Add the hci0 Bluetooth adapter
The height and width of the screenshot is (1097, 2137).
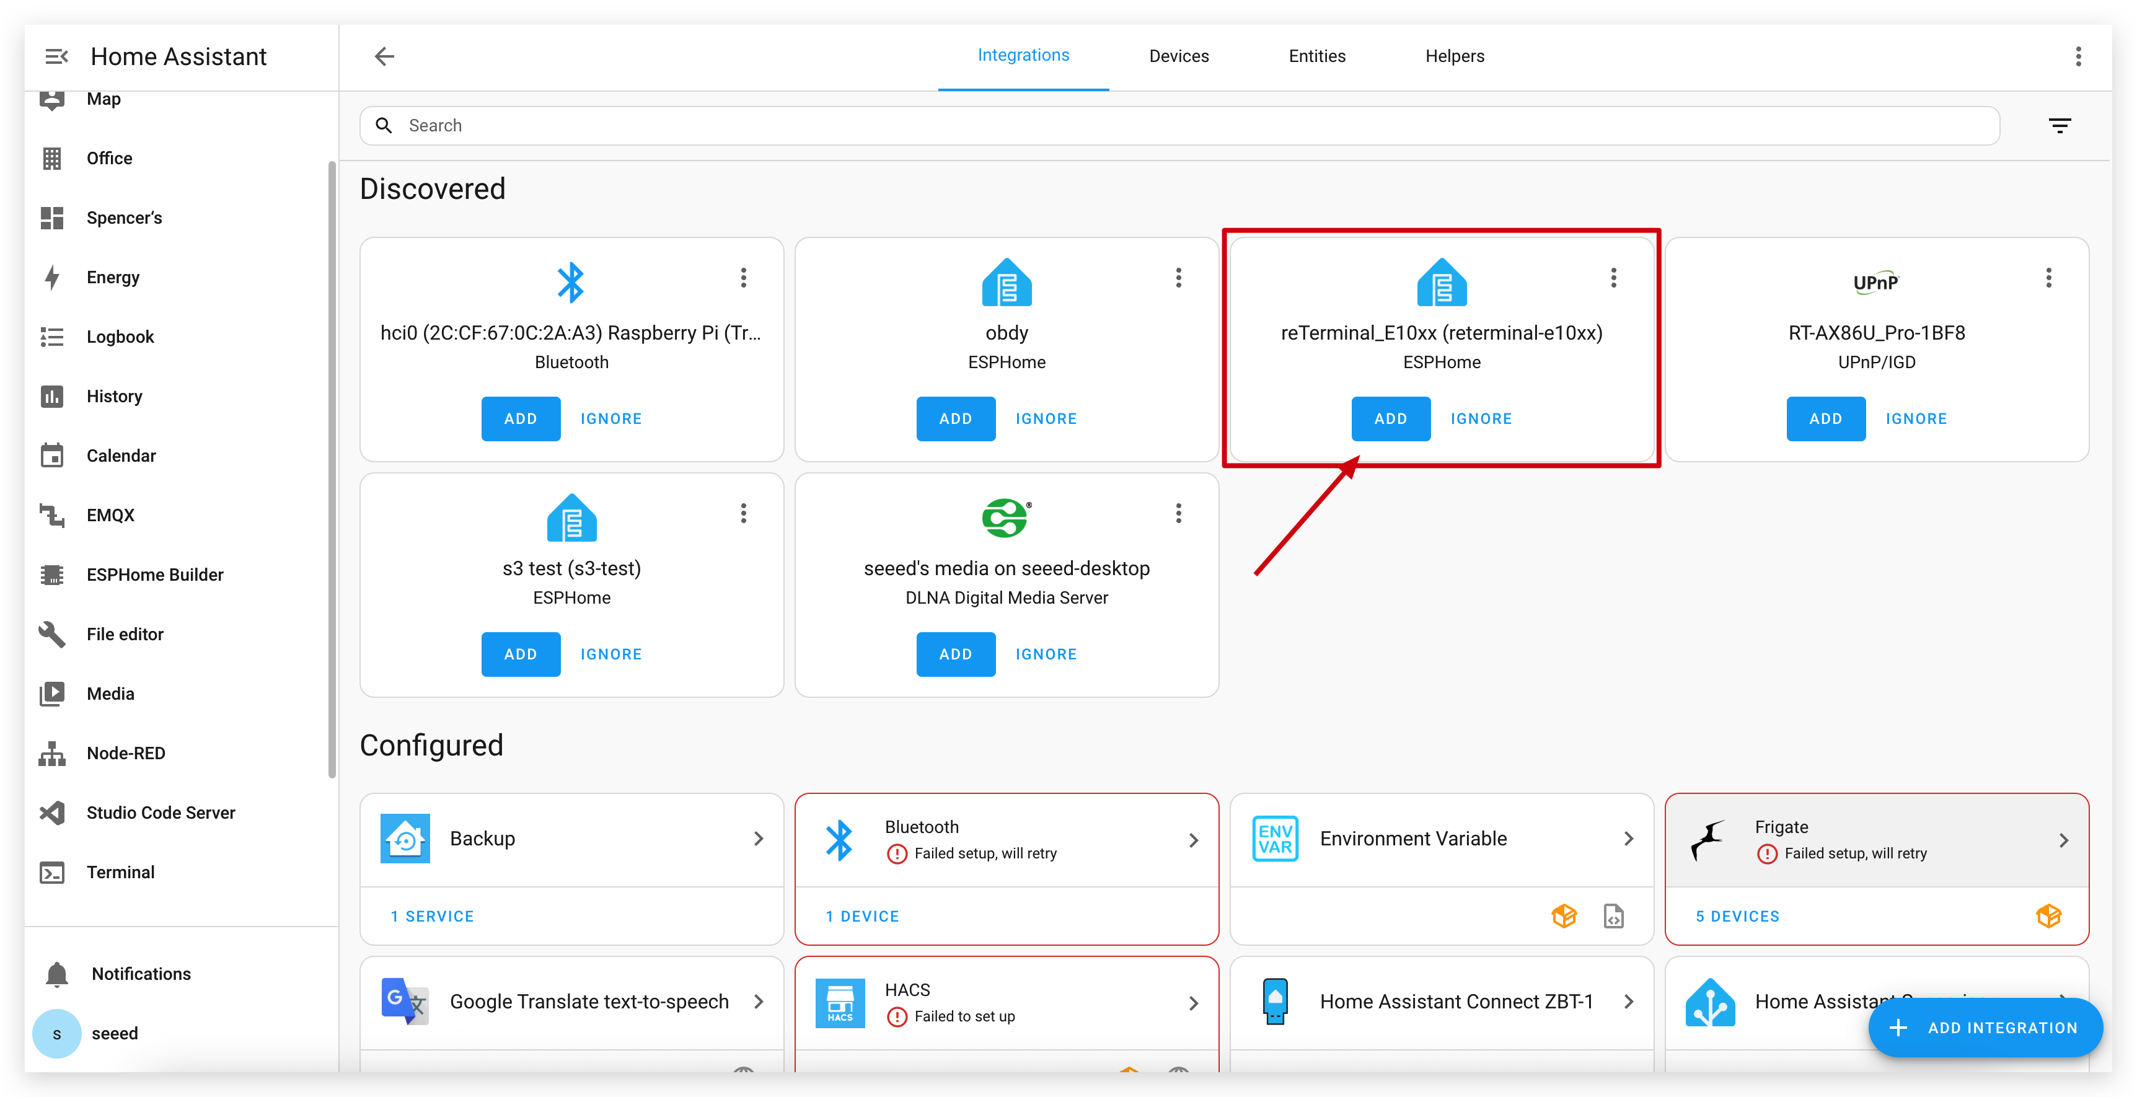click(520, 418)
